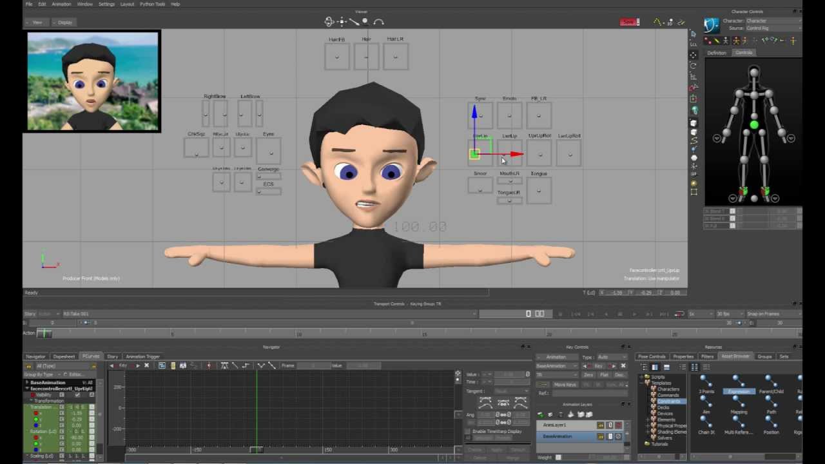Open the Source Control Rig dropdown
This screenshot has height=464, width=825.
click(773, 28)
